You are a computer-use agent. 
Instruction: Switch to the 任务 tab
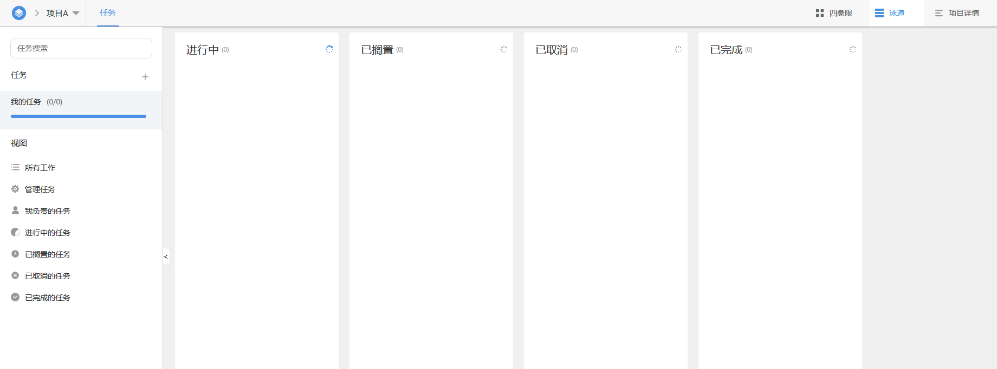click(x=107, y=13)
